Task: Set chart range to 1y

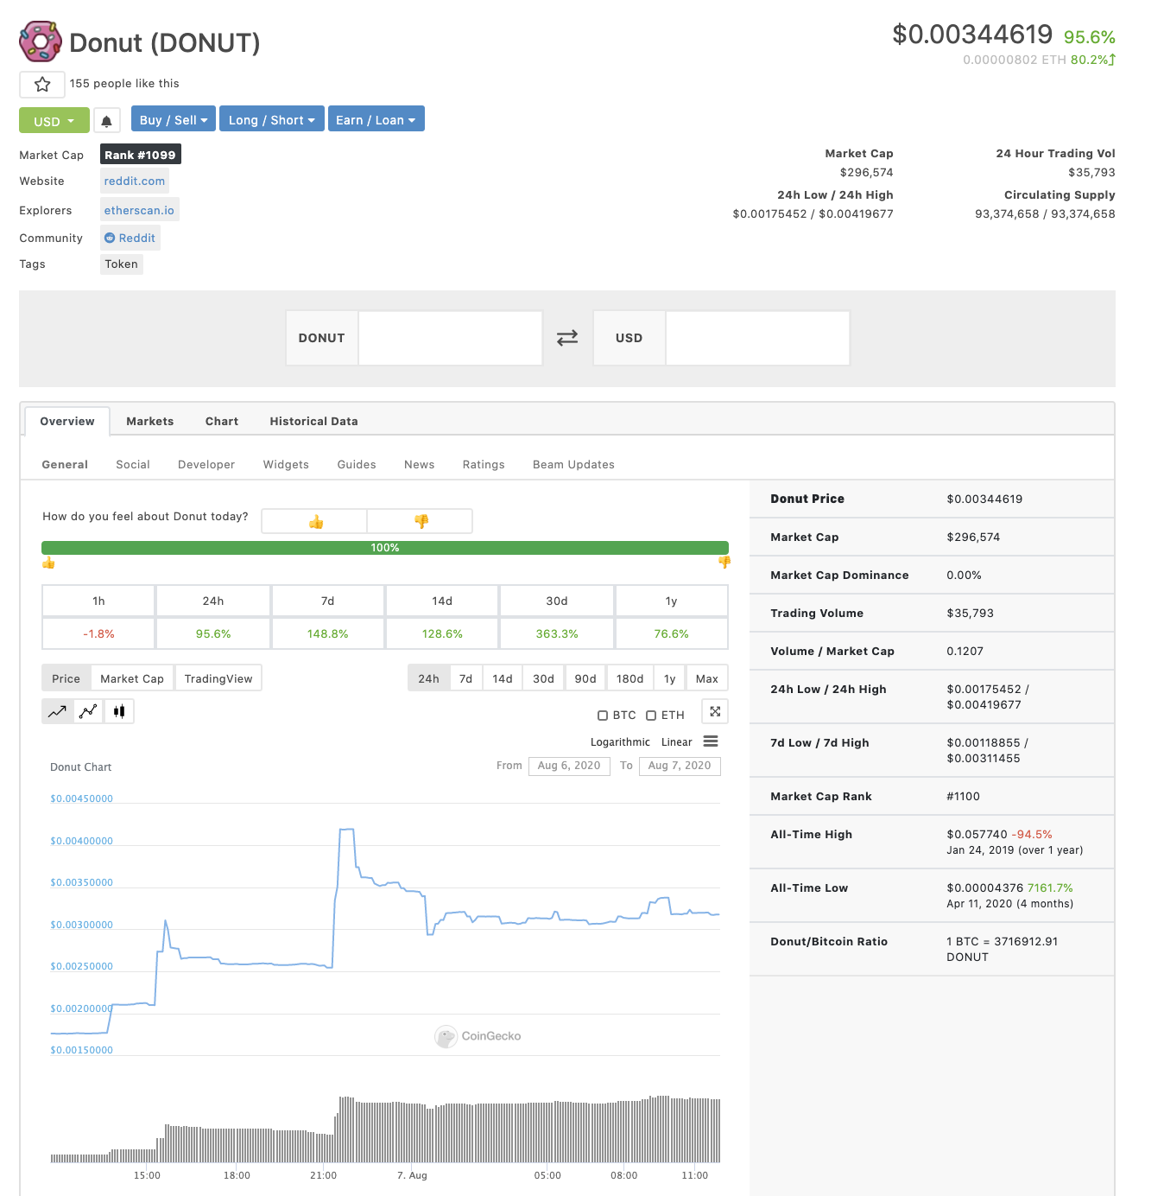Action: click(670, 678)
